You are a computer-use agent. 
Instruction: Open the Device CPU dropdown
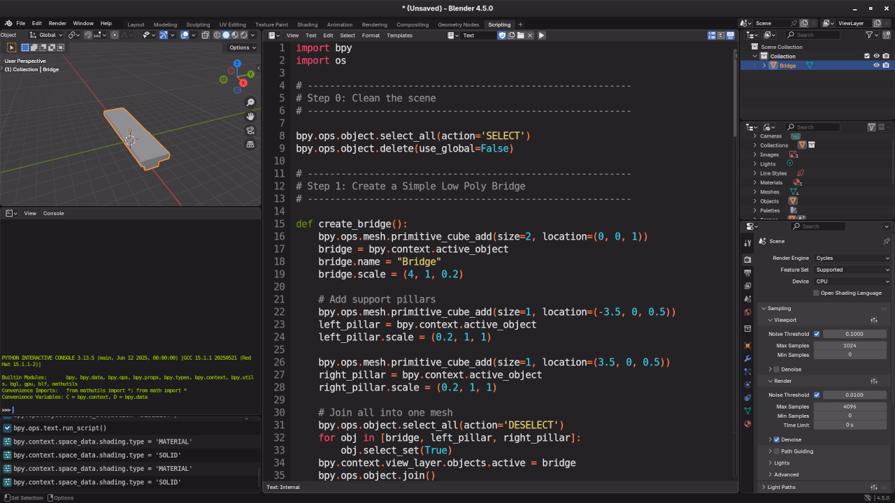(x=852, y=282)
